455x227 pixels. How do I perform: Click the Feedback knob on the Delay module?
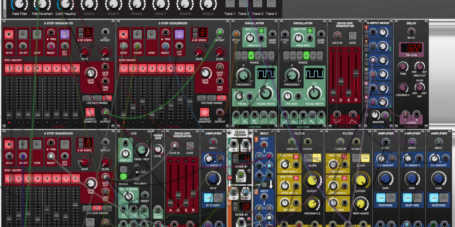pos(403,87)
